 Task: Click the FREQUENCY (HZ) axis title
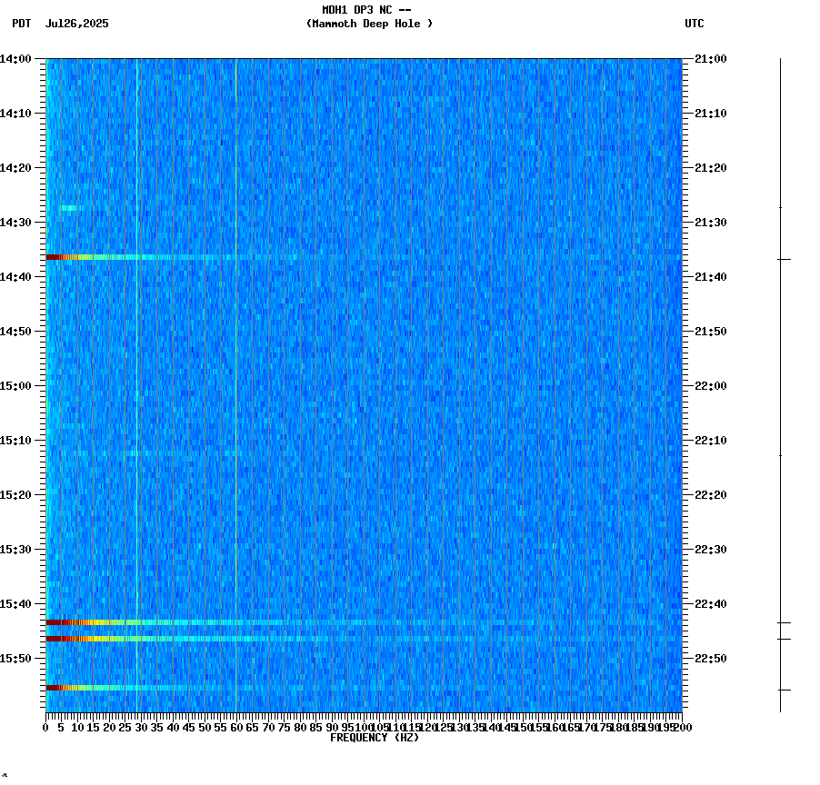pos(375,736)
